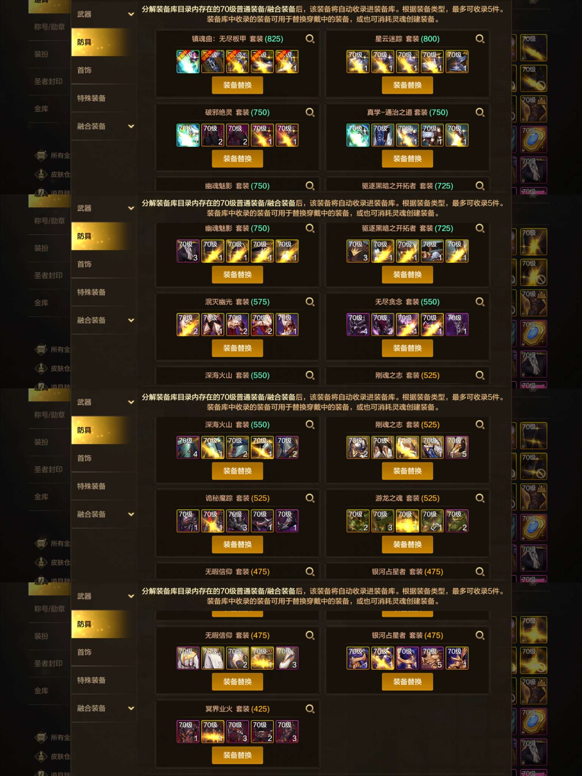The width and height of the screenshot is (582, 776).
Task: Inspect the 无尽贪念 set with its magnifier icon
Action: (480, 302)
